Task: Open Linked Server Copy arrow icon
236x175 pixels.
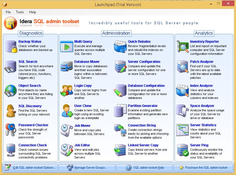Action: 120,150
